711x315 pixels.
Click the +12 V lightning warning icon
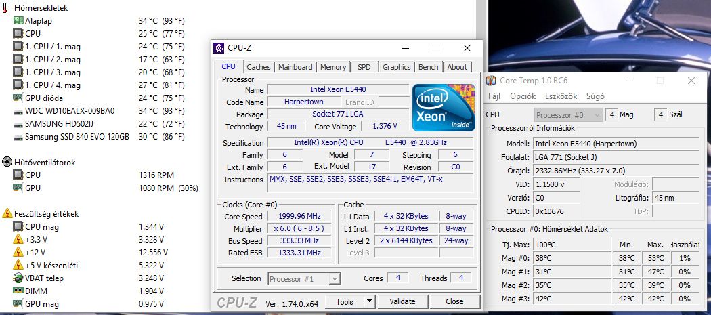point(18,253)
